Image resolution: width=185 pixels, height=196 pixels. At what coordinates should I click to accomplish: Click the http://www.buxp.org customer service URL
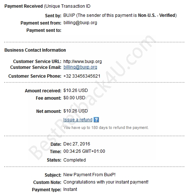point(82,62)
